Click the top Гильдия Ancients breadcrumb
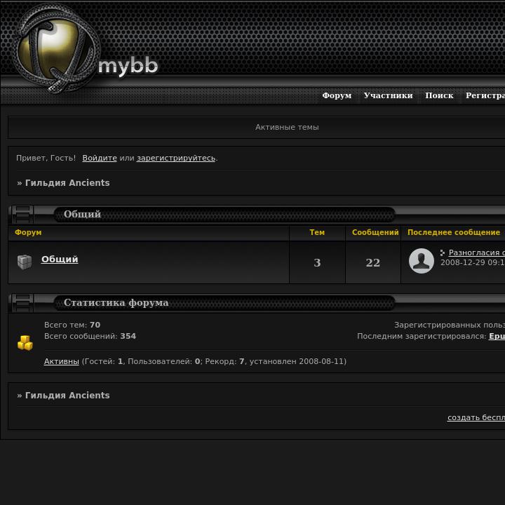 point(67,183)
